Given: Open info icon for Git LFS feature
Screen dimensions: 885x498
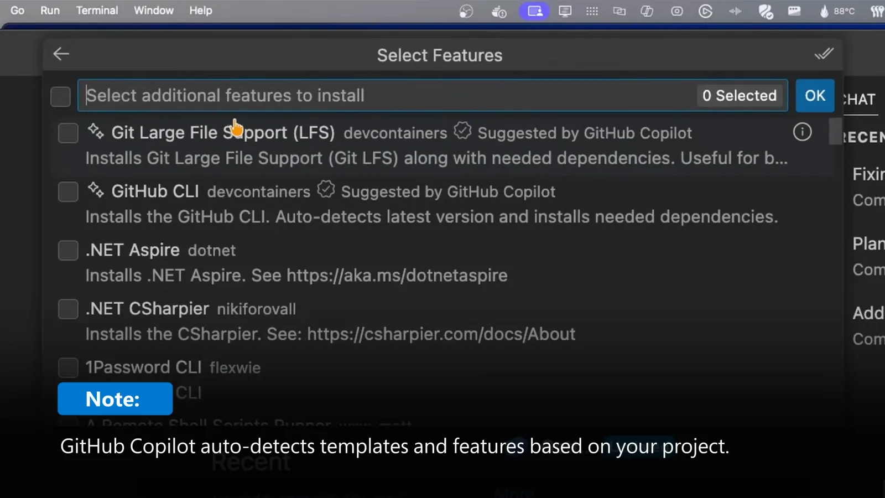Looking at the screenshot, I should click(x=802, y=132).
